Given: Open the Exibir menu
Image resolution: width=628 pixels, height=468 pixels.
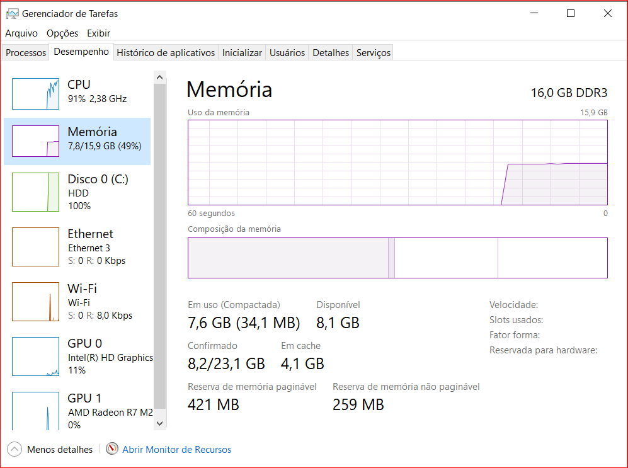Looking at the screenshot, I should [98, 33].
